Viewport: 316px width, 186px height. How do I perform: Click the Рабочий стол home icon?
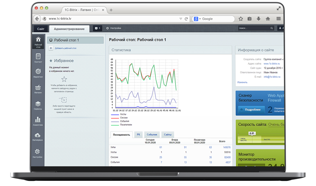pyautogui.click(x=38, y=41)
